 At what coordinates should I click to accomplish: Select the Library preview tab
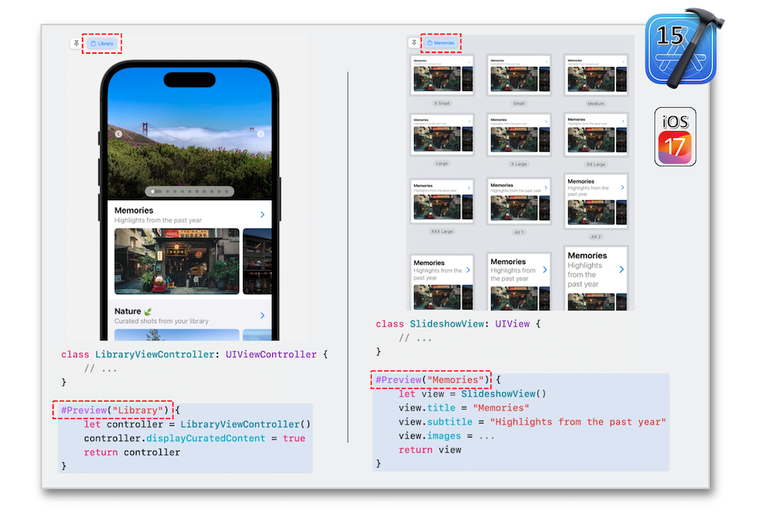[103, 43]
